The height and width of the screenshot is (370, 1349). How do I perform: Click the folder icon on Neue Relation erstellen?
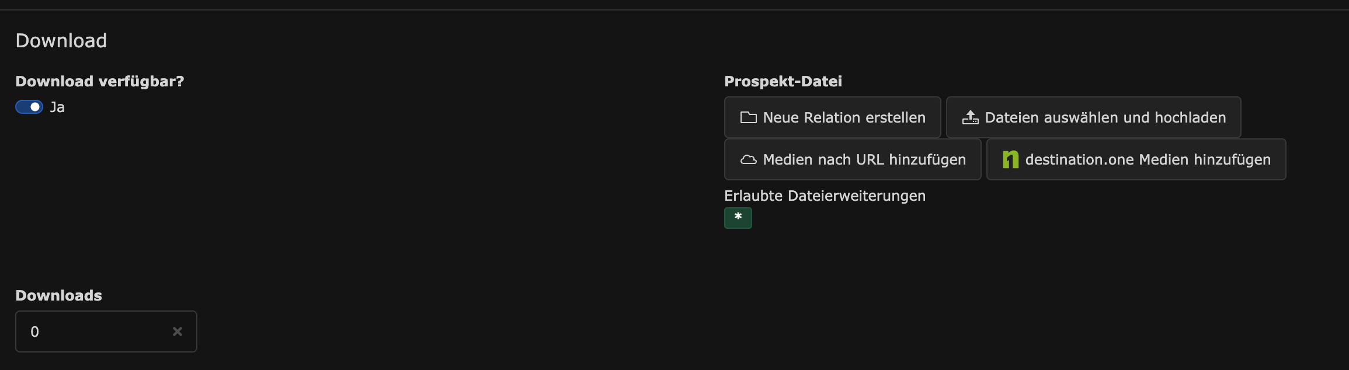tap(748, 117)
